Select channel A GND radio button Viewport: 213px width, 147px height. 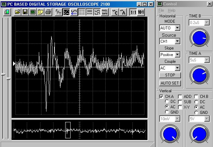[167, 112]
